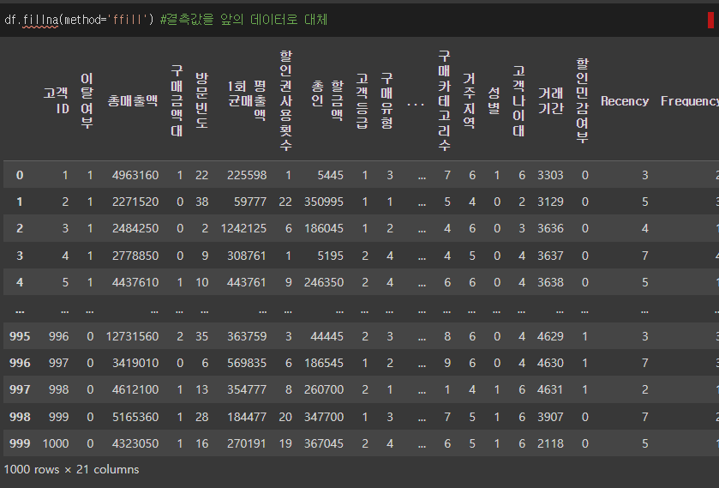Click the total sales value 5165360
719x488 pixels.
click(x=135, y=417)
